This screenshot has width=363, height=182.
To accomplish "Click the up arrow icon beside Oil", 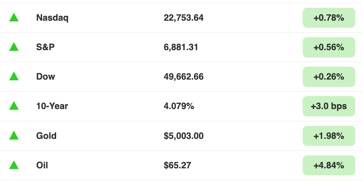I will point(14,165).
